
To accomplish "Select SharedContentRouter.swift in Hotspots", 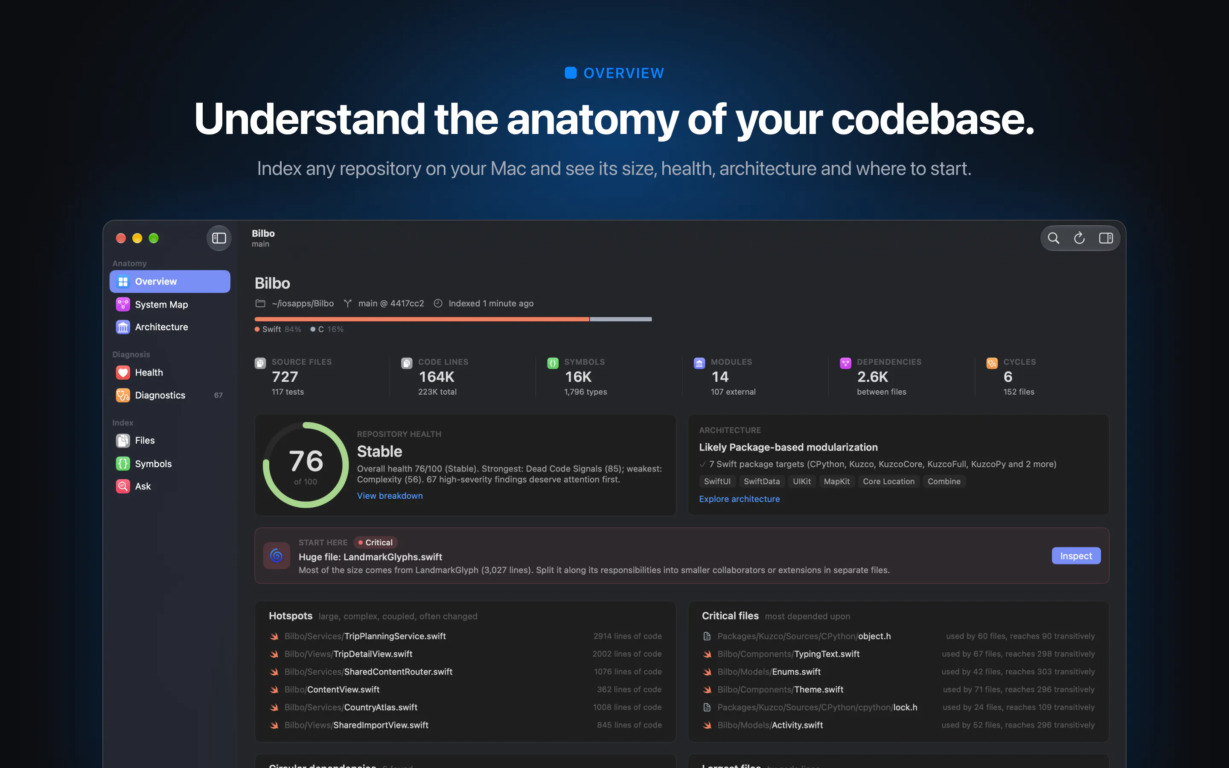I will [x=465, y=672].
